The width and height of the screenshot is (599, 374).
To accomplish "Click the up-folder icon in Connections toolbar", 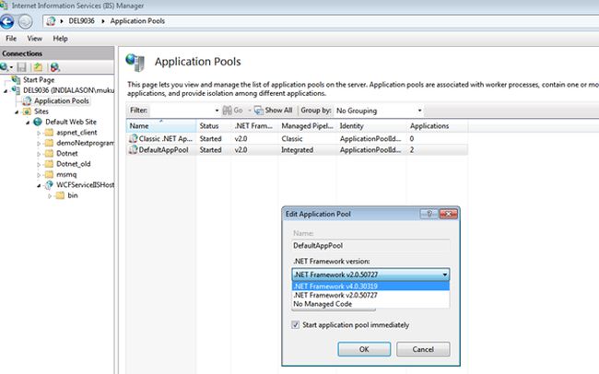I will tap(38, 67).
